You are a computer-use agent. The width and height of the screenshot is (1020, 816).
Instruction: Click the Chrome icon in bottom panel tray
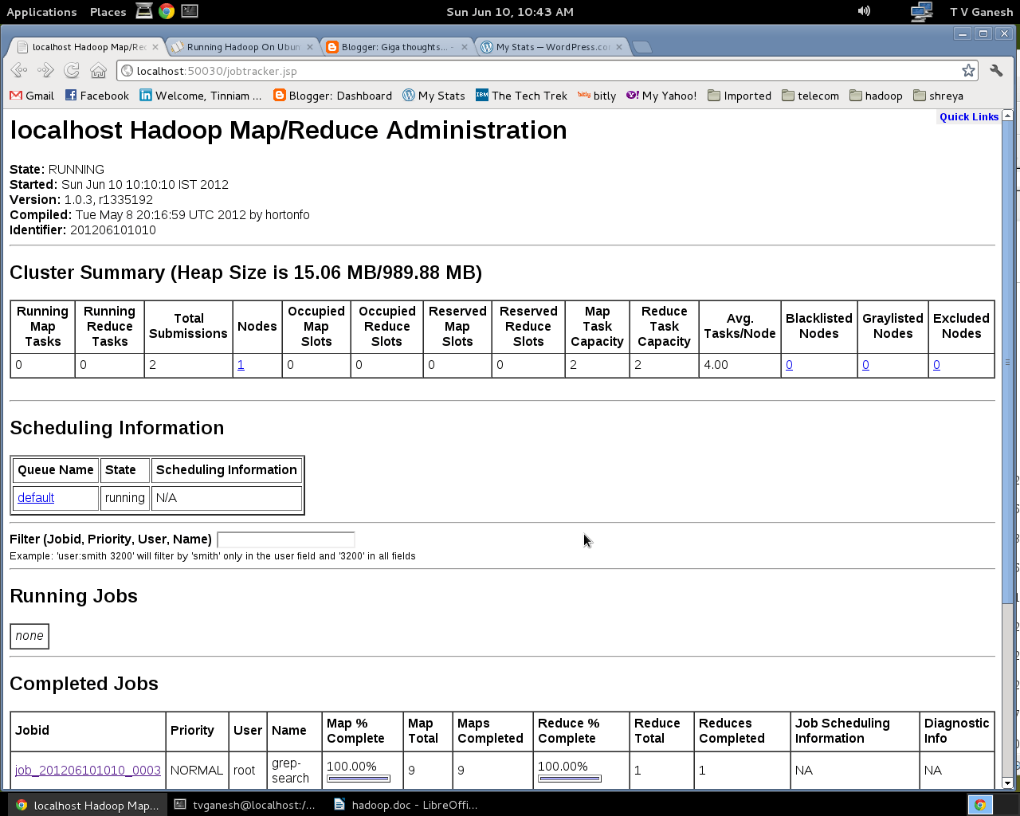pyautogui.click(x=980, y=805)
